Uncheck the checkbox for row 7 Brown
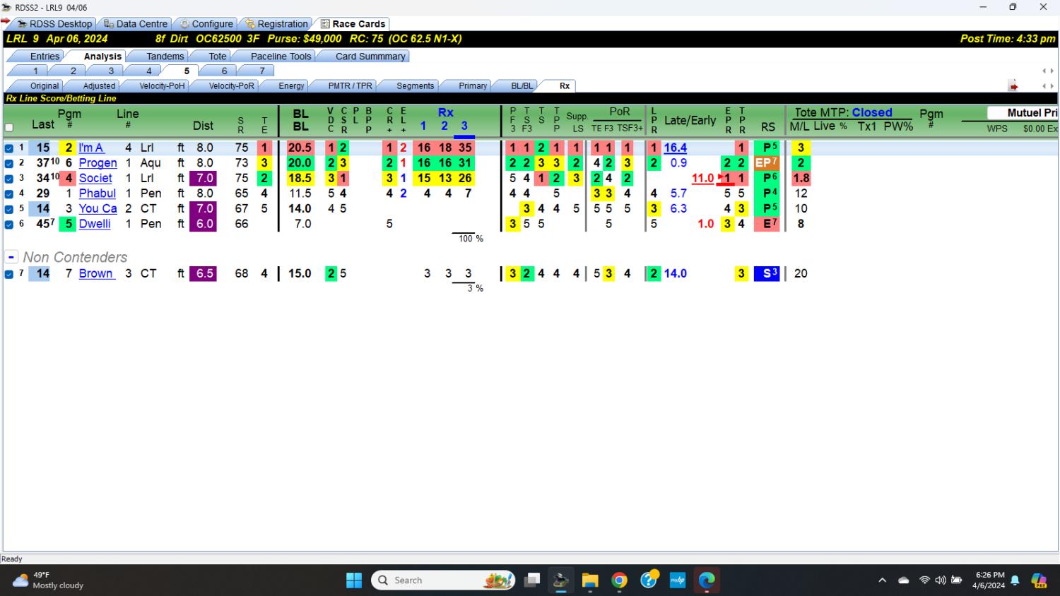Image resolution: width=1060 pixels, height=596 pixels. (x=9, y=274)
